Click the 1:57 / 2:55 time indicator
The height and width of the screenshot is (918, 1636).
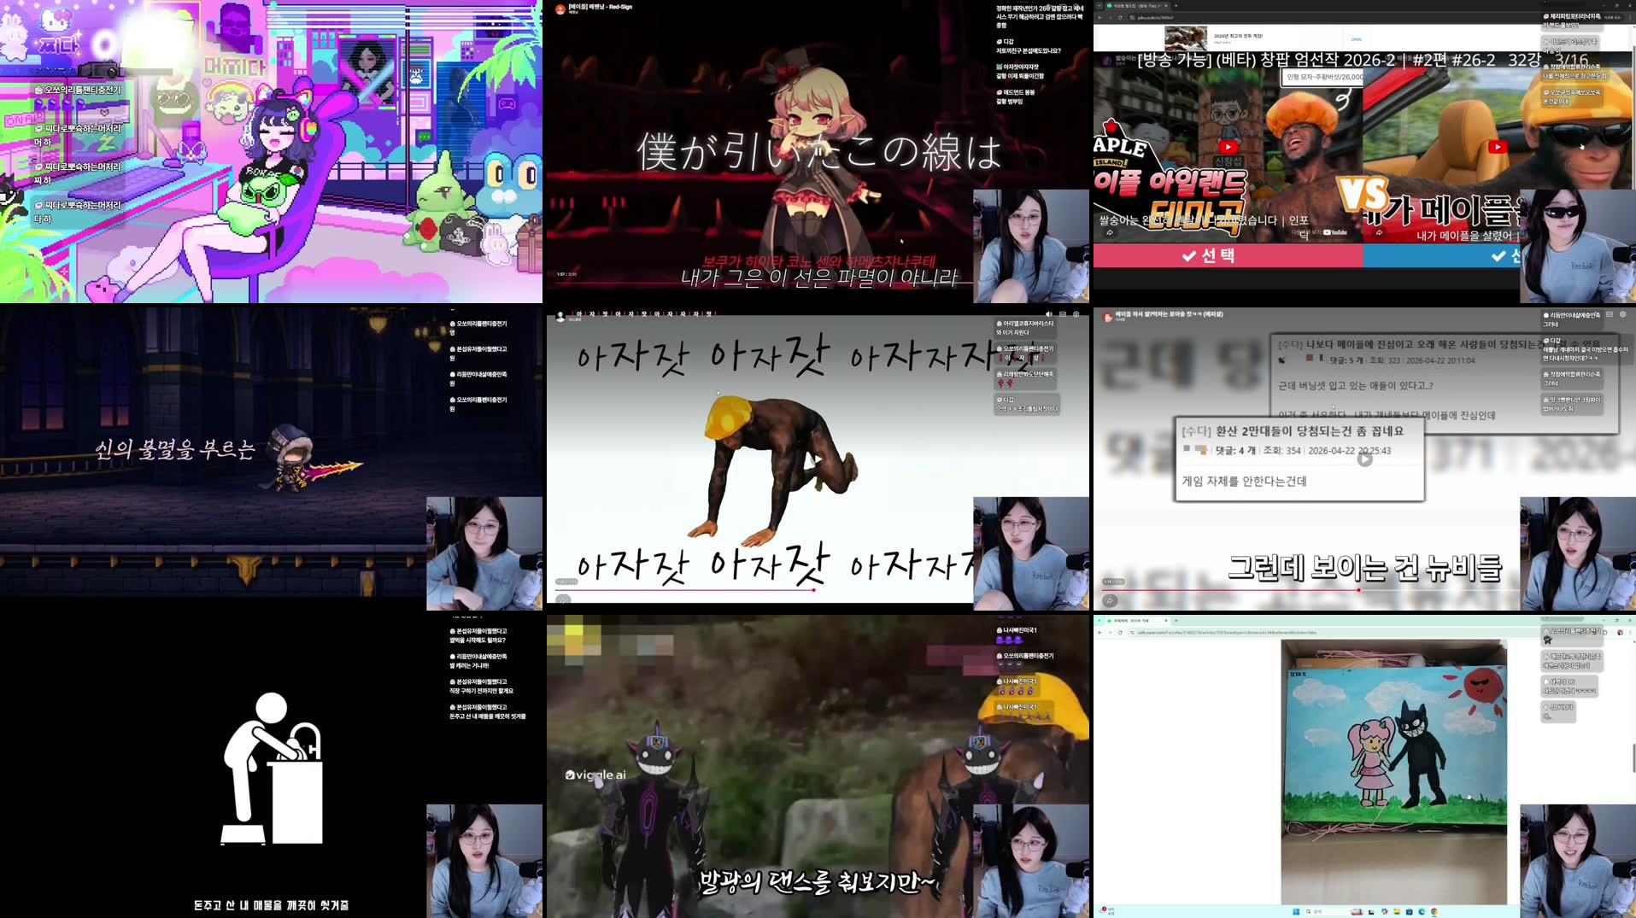click(x=566, y=274)
